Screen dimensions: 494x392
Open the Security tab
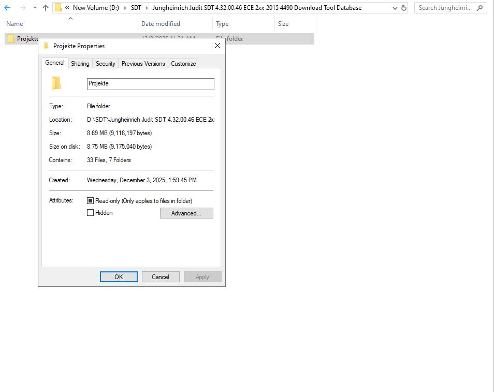pos(105,64)
